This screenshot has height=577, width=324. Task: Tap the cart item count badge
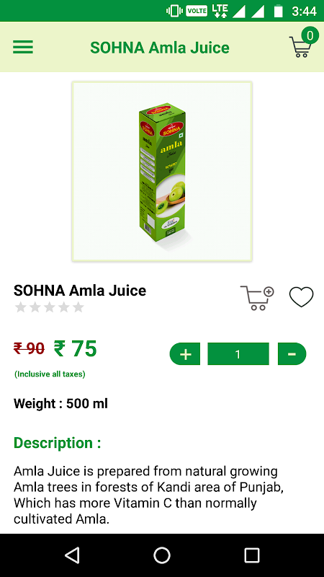pyautogui.click(x=310, y=35)
